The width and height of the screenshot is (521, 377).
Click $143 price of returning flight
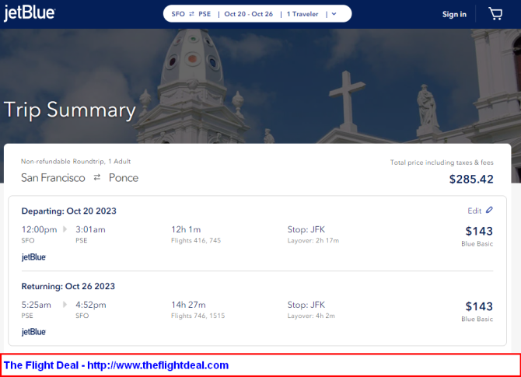pyautogui.click(x=479, y=306)
